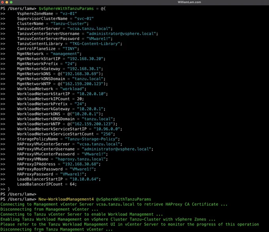The width and height of the screenshot is (269, 232).
Task: Click the WorkloadNetworkPrefix "24" value
Action: [x=79, y=104]
